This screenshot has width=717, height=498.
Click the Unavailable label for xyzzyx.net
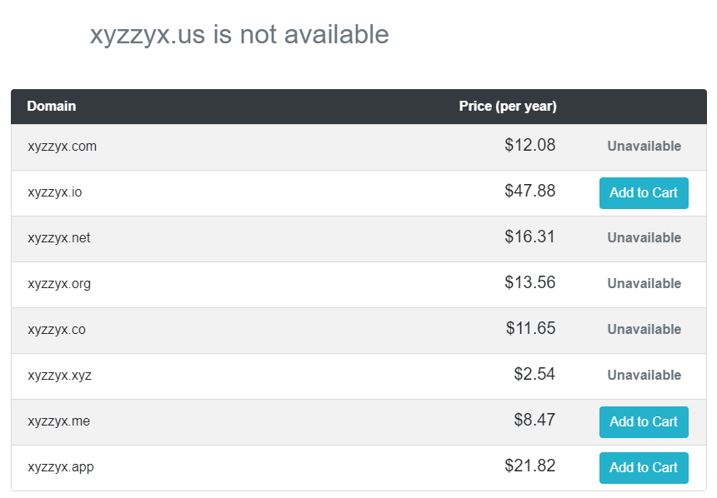(x=644, y=238)
